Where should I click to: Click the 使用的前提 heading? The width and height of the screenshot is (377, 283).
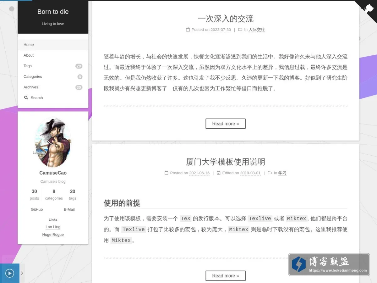point(122,203)
